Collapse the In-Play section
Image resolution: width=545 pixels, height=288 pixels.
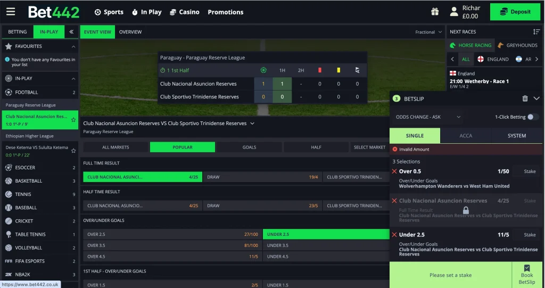pyautogui.click(x=73, y=79)
